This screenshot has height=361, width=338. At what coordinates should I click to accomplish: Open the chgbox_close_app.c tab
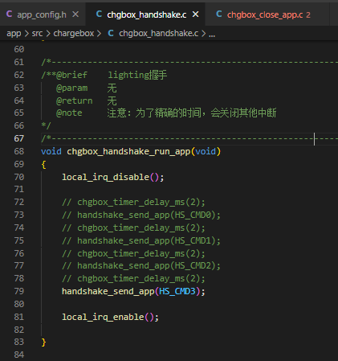[265, 14]
